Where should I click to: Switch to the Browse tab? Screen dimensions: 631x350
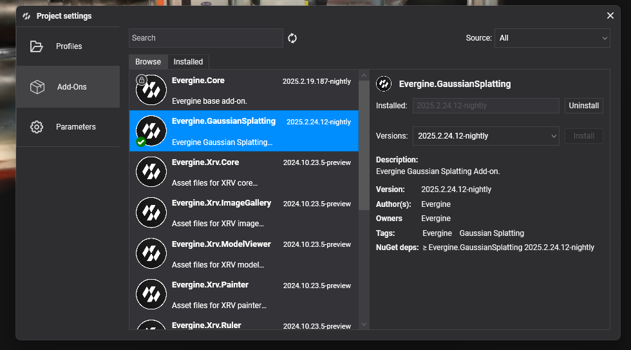point(148,62)
